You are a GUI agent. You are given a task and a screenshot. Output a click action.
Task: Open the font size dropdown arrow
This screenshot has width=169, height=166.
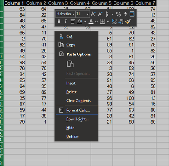click(88, 14)
